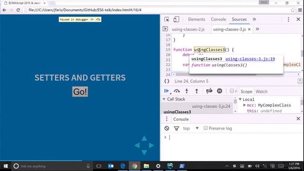Click the browser address bar URL
Image resolution: width=304 pixels, height=171 pixels.
click(x=85, y=10)
